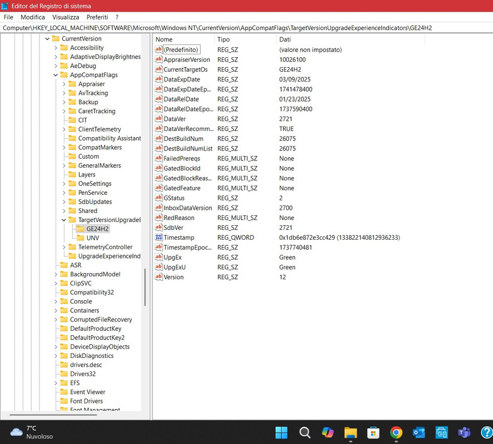Expand the TelemetryController key
This screenshot has height=444, width=493.
(64, 247)
